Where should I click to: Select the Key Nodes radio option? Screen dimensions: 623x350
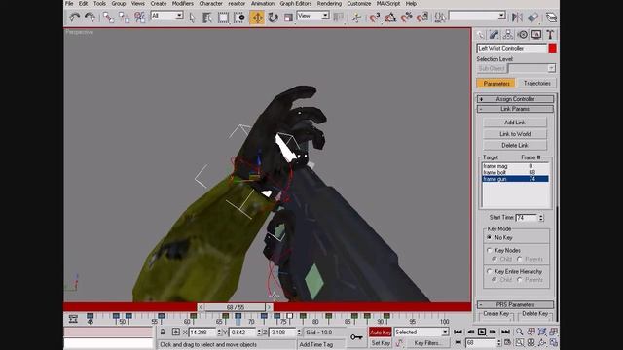click(490, 251)
